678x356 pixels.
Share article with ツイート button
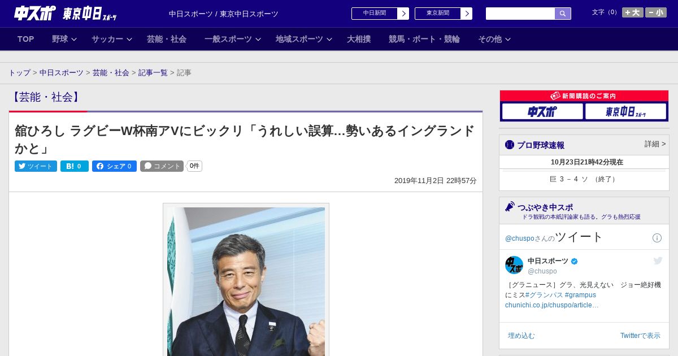click(36, 166)
